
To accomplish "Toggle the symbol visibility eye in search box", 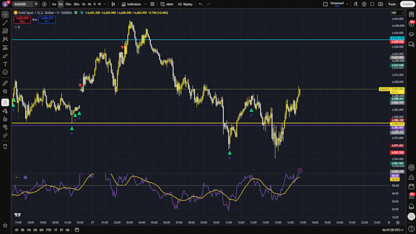I will tap(36, 4).
